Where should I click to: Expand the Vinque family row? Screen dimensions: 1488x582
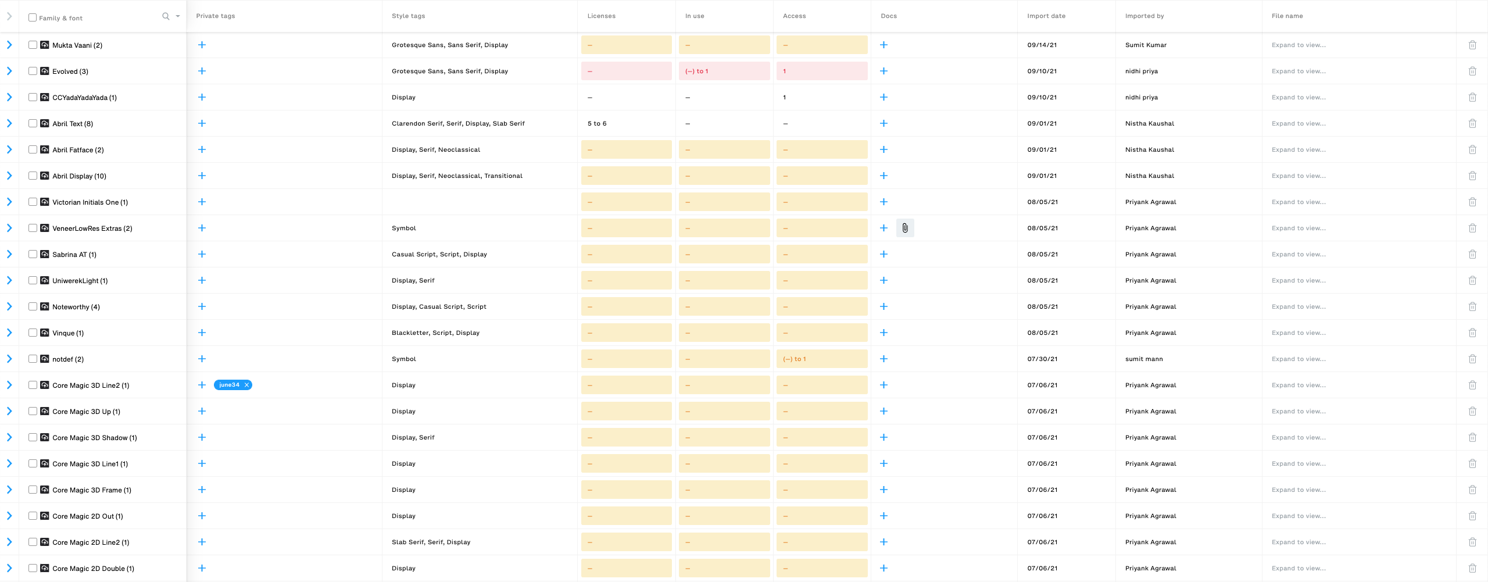pyautogui.click(x=9, y=333)
